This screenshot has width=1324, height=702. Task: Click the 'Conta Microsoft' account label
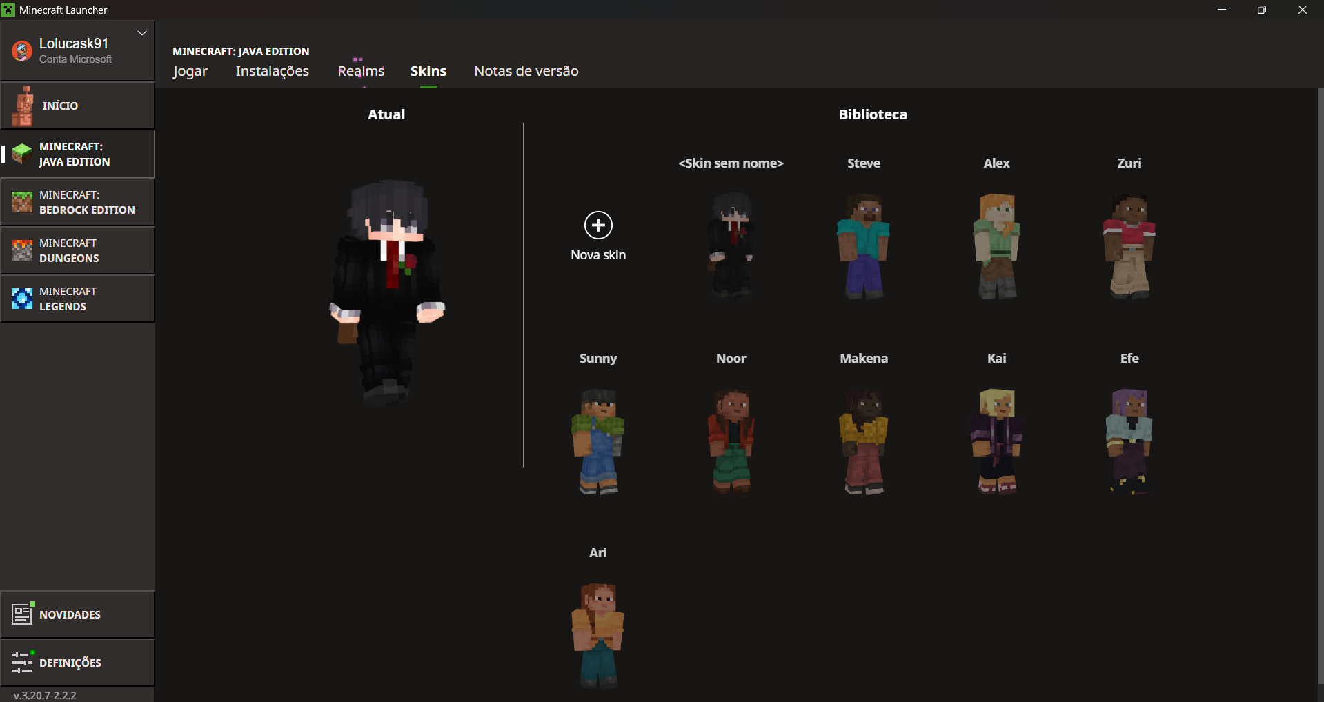pos(75,59)
